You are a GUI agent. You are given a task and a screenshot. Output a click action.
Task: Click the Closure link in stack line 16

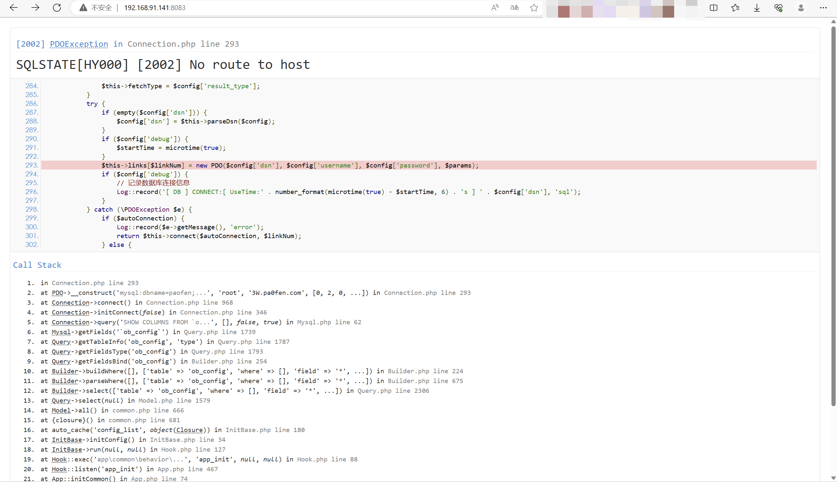point(189,430)
